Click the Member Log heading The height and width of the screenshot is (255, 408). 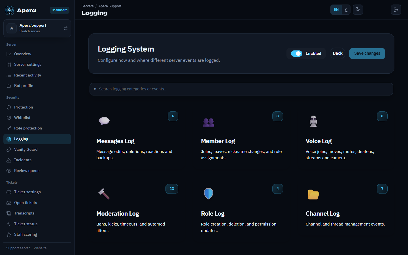coord(218,141)
